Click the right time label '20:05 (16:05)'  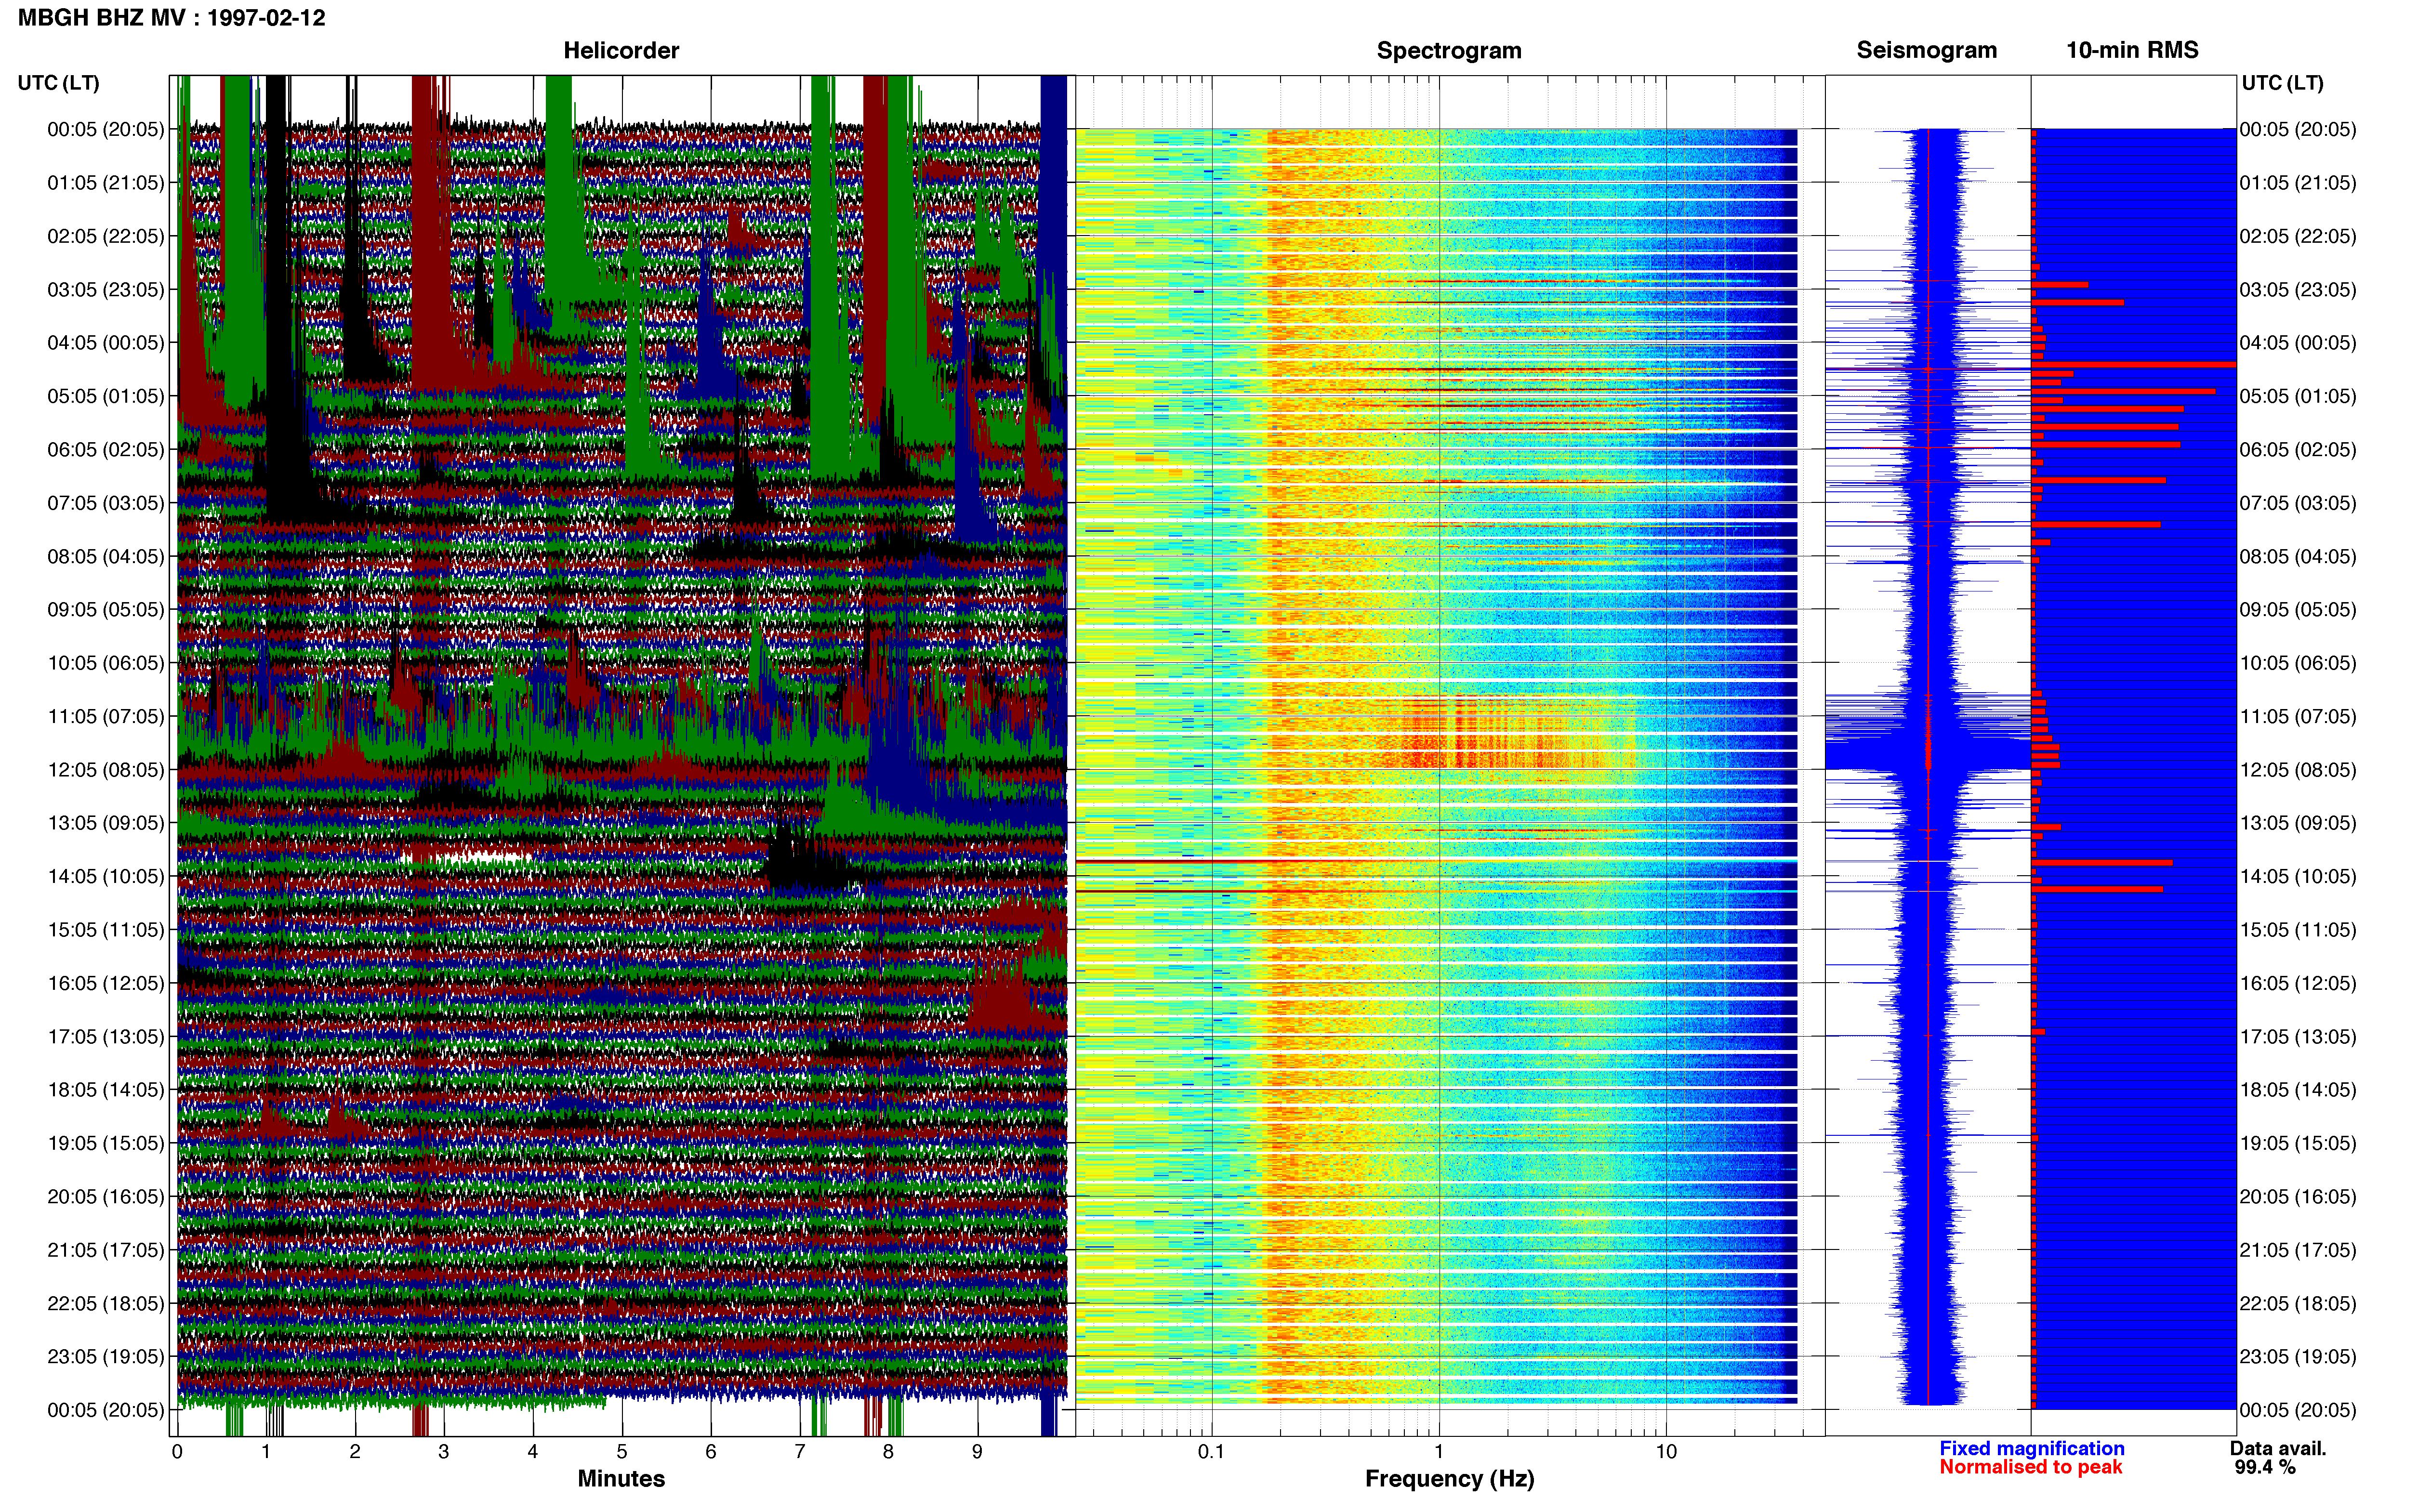pyautogui.click(x=2298, y=1196)
